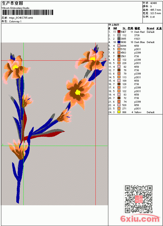Click the Yellow swatch in stop 24
This screenshot has width=163, height=226.
pyautogui.click(x=119, y=112)
